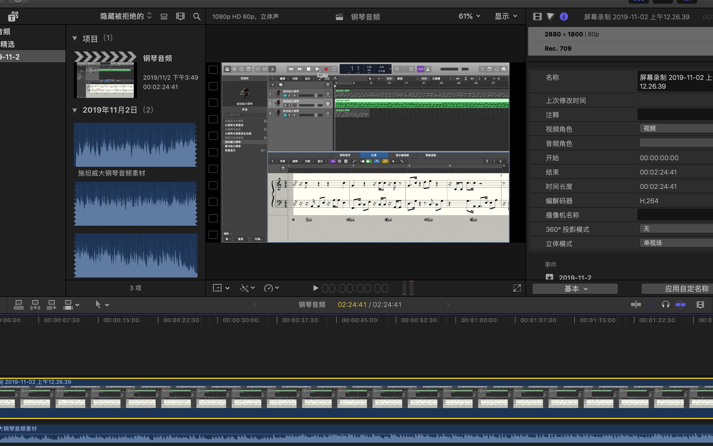This screenshot has width=713, height=446.
Task: Click the Append clip icon
Action: click(x=51, y=305)
